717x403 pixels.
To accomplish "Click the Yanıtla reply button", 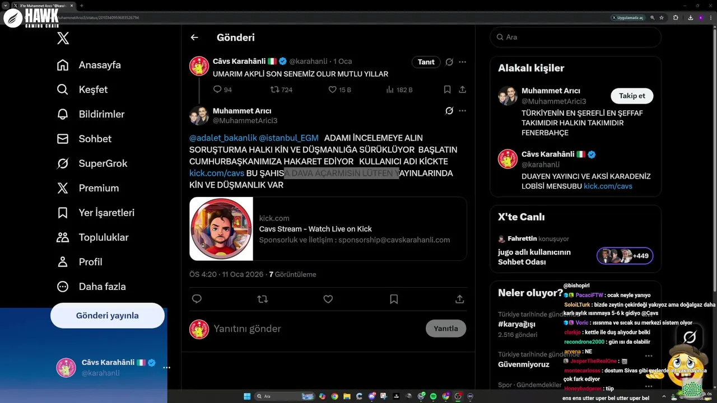I will click(446, 329).
